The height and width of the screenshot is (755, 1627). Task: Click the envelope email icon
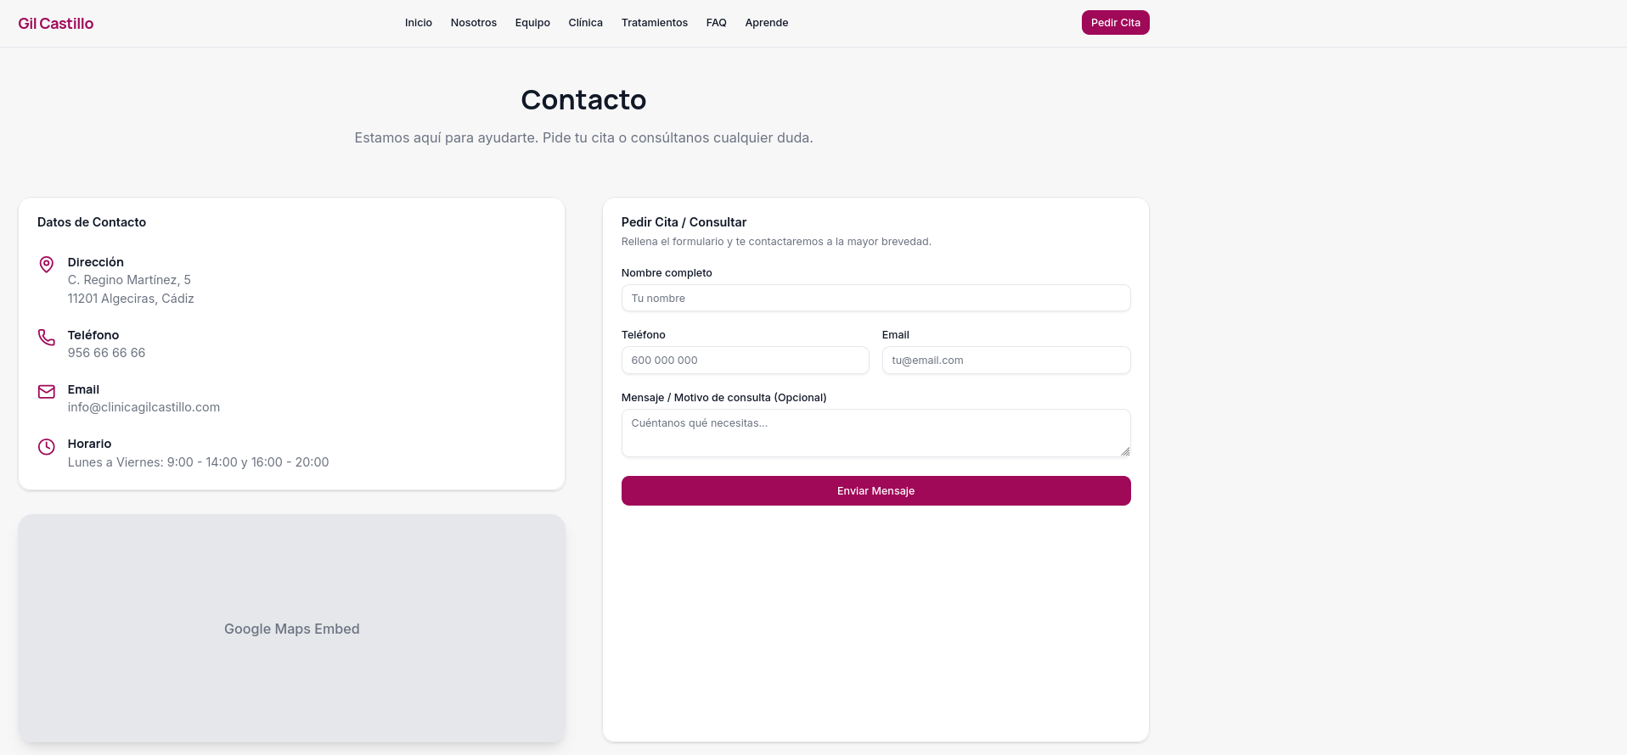point(47,392)
